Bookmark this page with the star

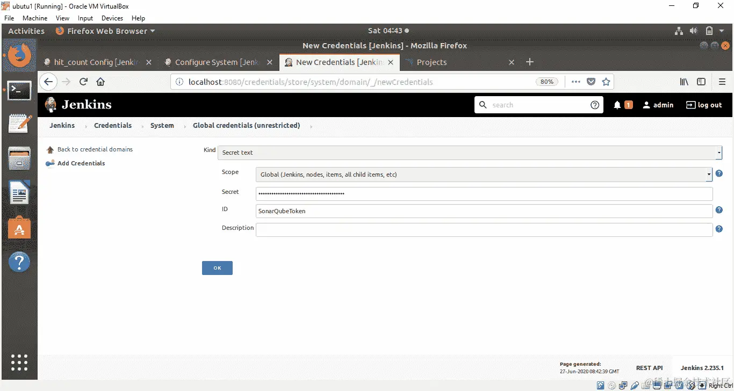606,82
